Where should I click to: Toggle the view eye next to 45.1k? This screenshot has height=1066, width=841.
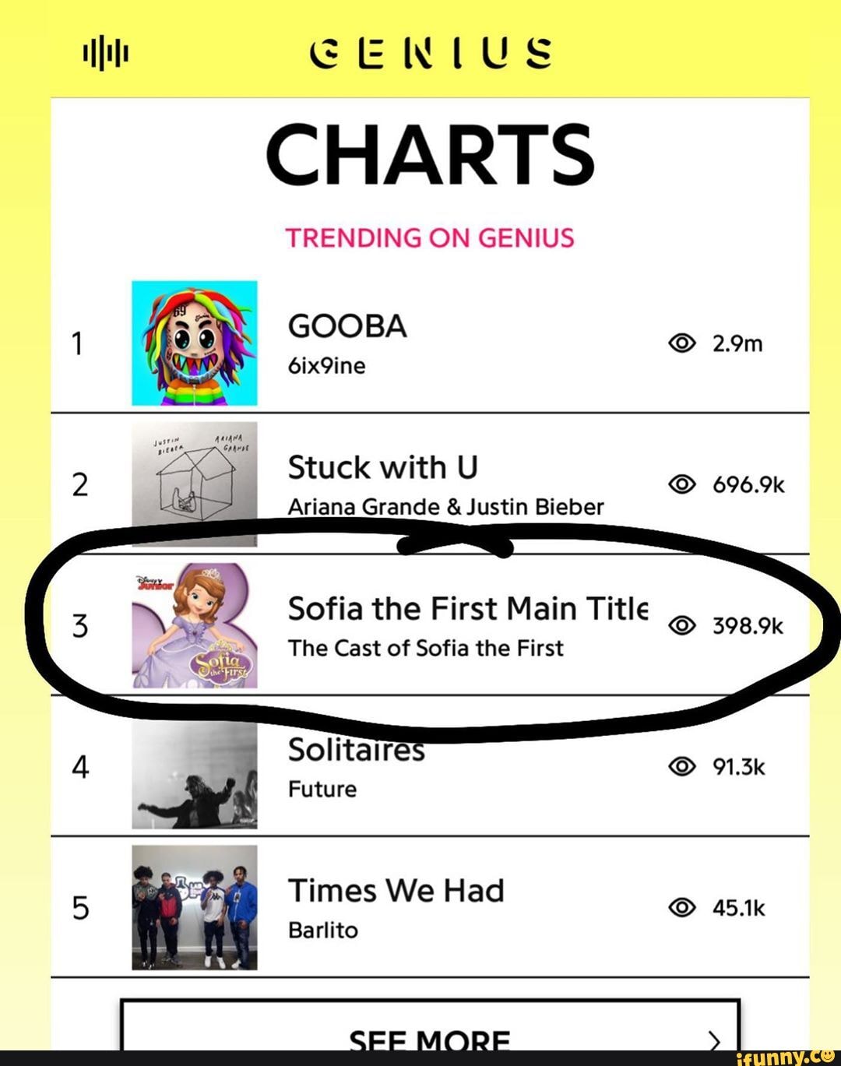[x=682, y=907]
